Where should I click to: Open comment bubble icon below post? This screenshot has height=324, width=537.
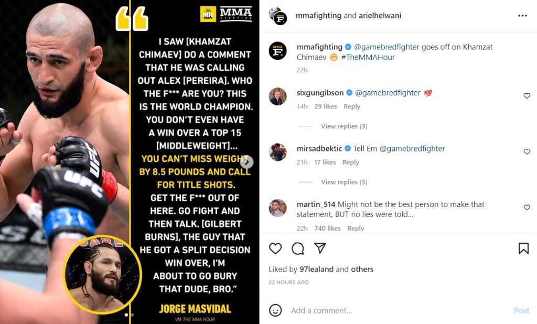tap(298, 249)
